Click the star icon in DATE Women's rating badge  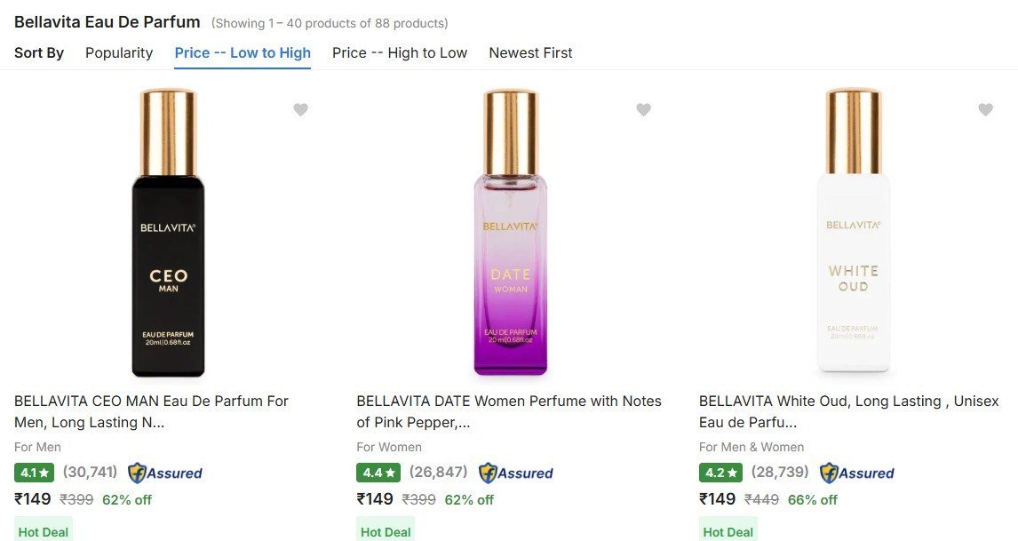pyautogui.click(x=388, y=473)
